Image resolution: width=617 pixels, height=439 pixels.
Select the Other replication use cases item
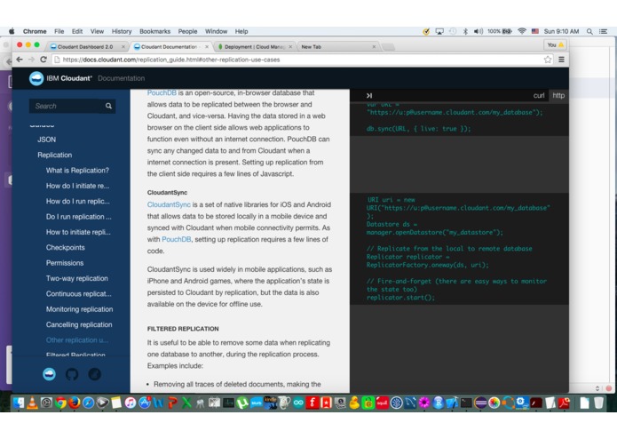[x=77, y=339]
